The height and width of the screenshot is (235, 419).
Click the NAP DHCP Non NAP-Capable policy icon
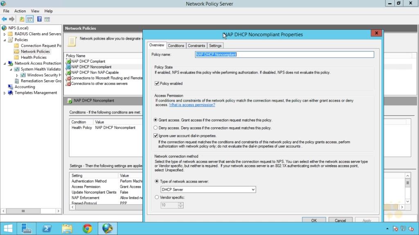click(68, 73)
